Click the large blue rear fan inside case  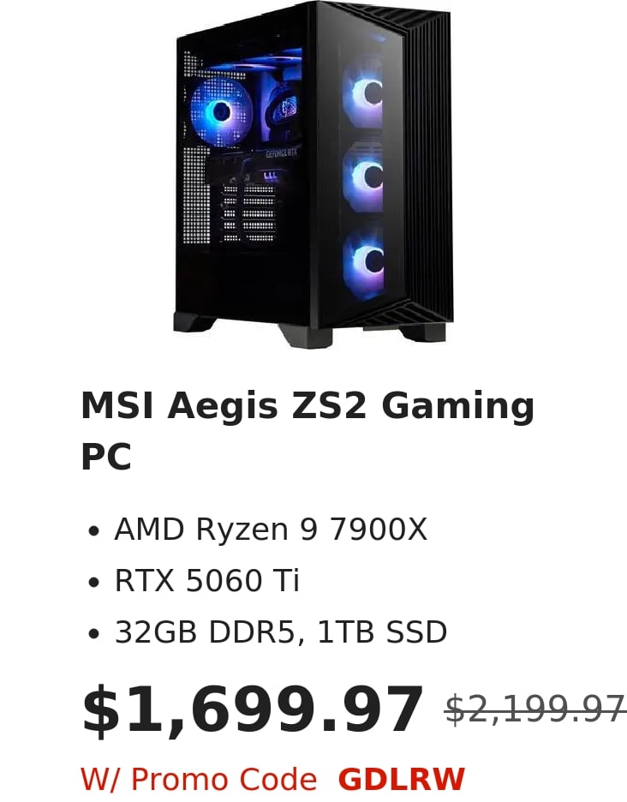pyautogui.click(x=219, y=110)
